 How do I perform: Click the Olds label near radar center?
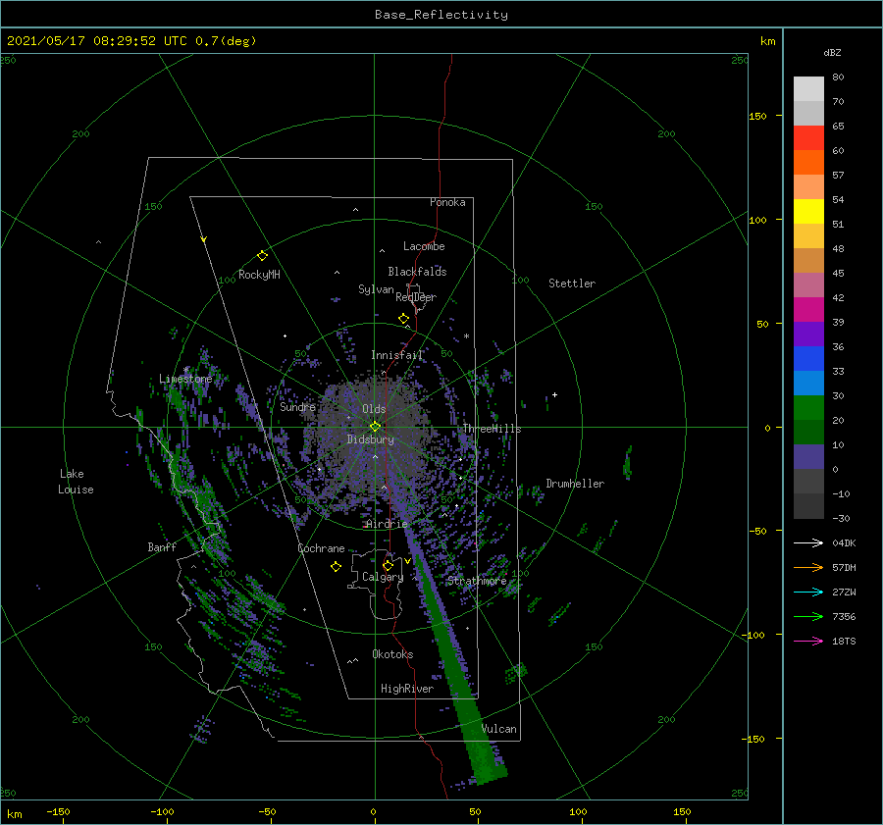(x=374, y=409)
